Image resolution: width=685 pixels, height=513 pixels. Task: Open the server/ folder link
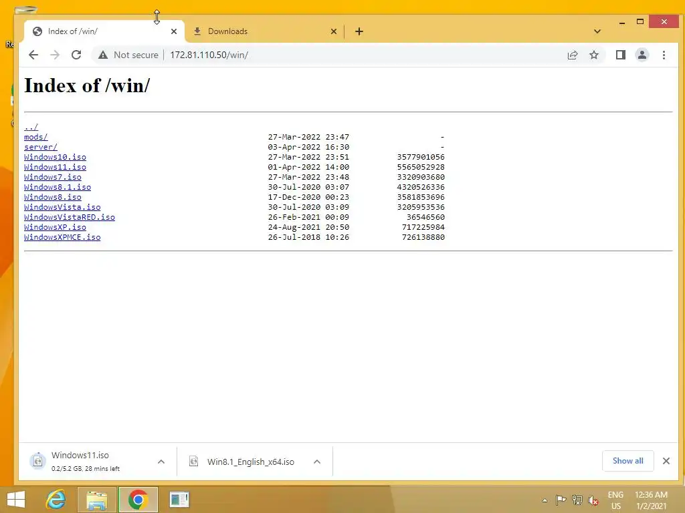41,147
